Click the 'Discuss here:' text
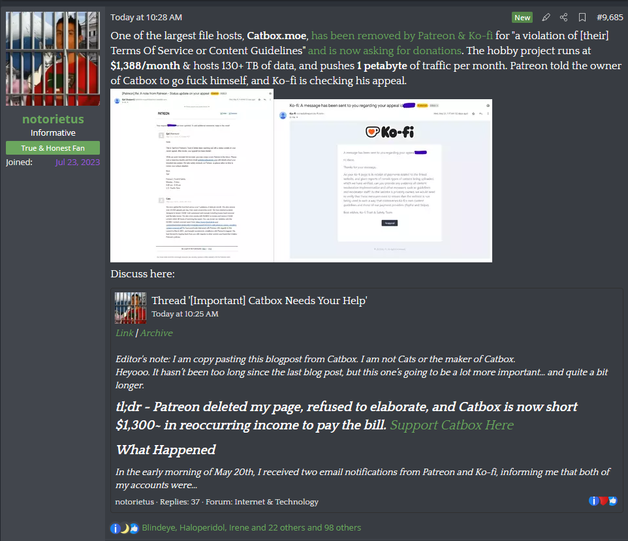Viewport: 628px width, 541px height. (142, 274)
